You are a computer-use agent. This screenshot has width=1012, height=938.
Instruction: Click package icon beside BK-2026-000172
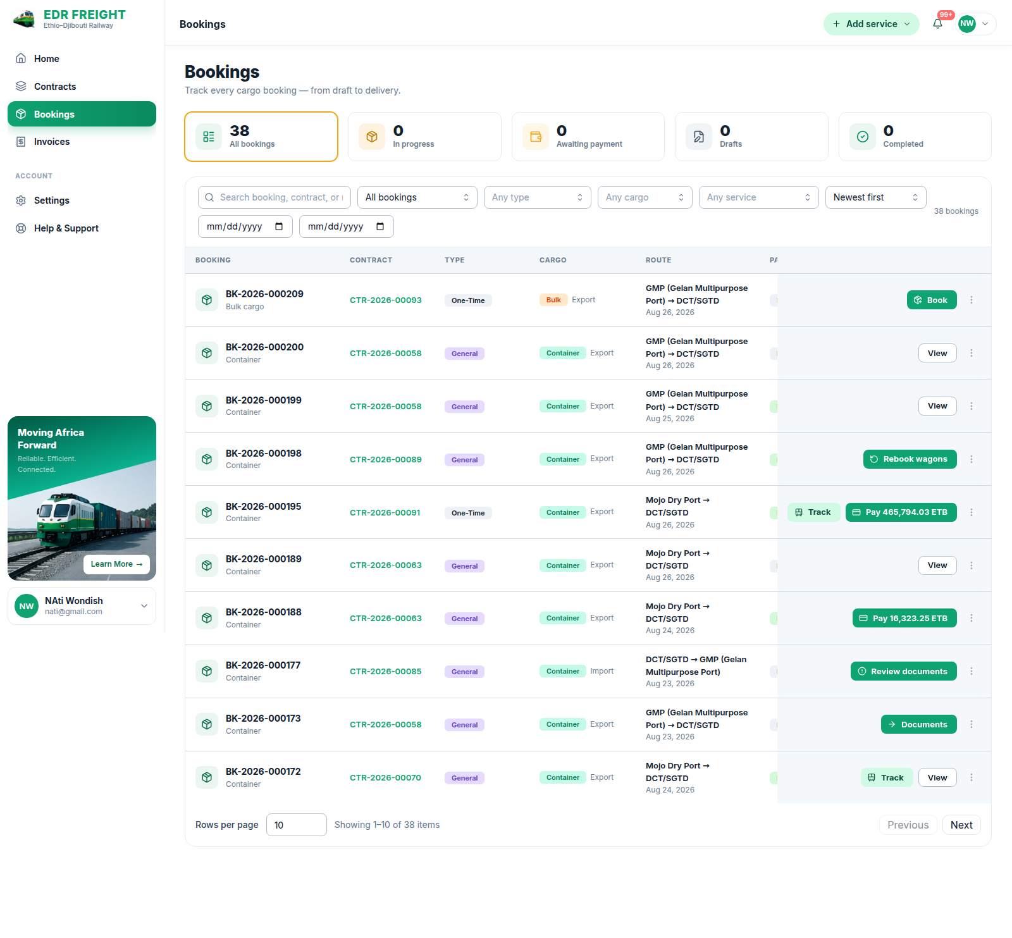click(x=207, y=778)
